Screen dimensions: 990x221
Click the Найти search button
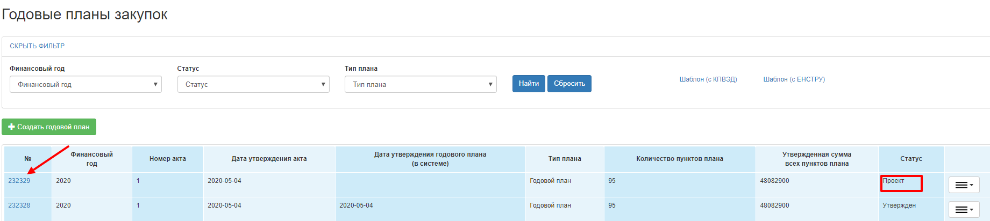(529, 84)
